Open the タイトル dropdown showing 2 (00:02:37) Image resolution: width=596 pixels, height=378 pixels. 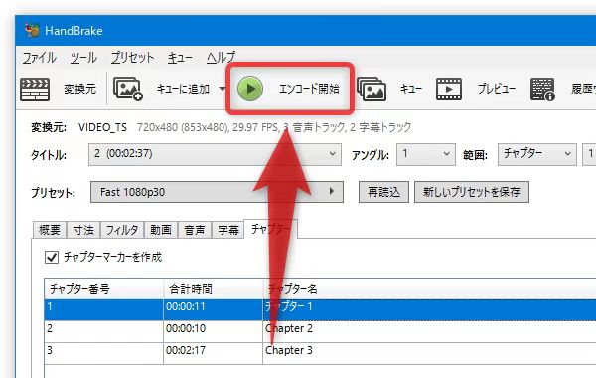point(215,154)
